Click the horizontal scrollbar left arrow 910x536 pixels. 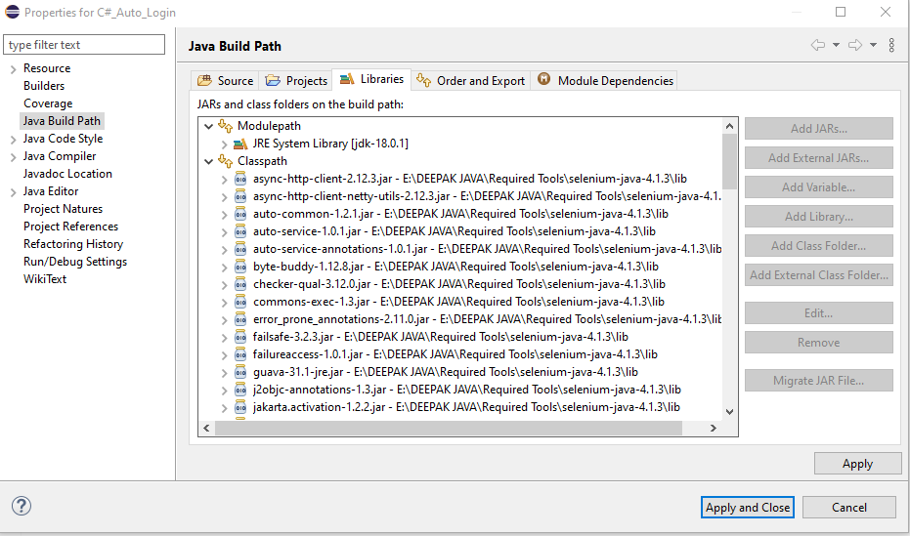(x=206, y=429)
